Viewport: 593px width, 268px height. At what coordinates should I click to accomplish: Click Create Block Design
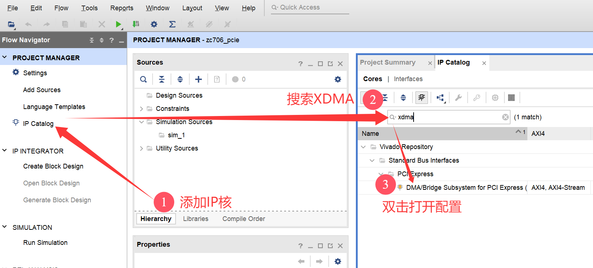pos(53,166)
